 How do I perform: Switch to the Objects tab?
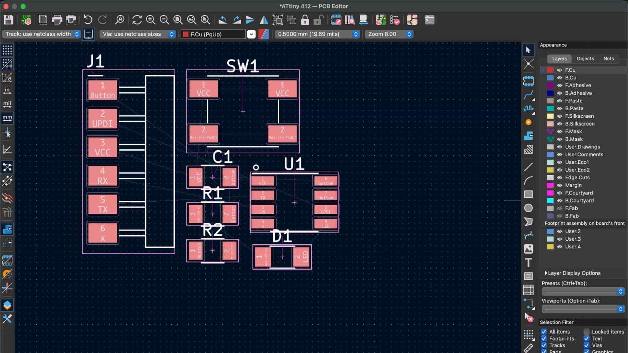pyautogui.click(x=585, y=59)
